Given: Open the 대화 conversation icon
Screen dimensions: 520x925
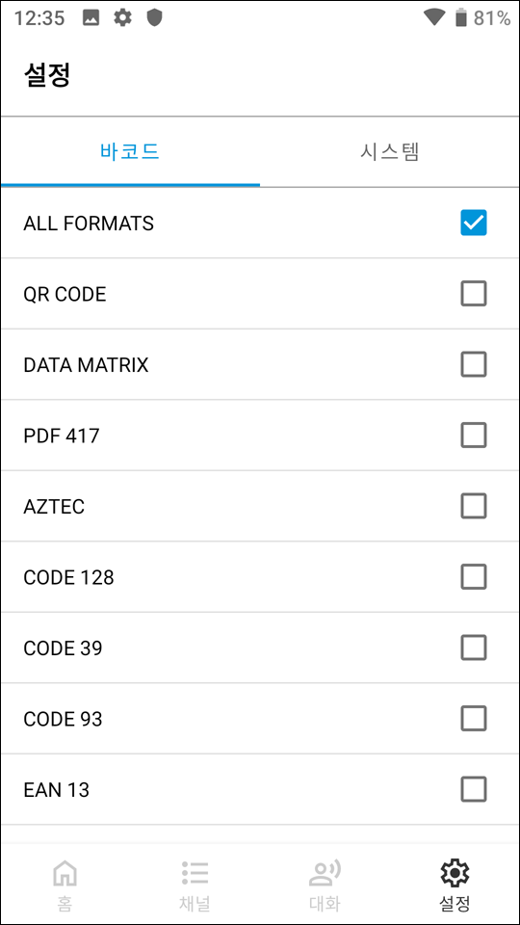Looking at the screenshot, I should 325,873.
